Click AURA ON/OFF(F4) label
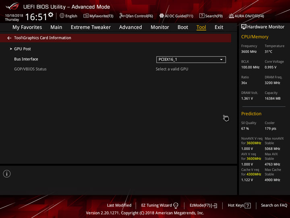This screenshot has width=290, height=218. [249, 16]
